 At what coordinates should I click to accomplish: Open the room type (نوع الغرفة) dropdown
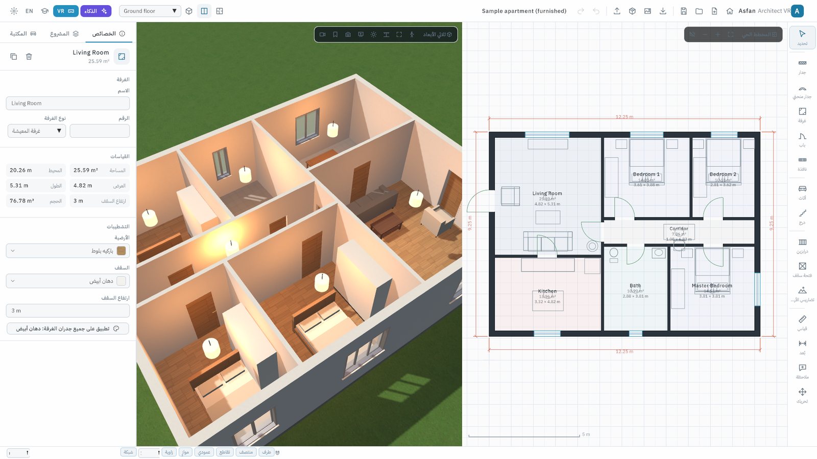tap(37, 131)
